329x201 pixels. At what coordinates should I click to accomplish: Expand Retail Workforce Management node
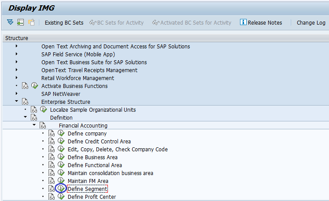coord(17,78)
